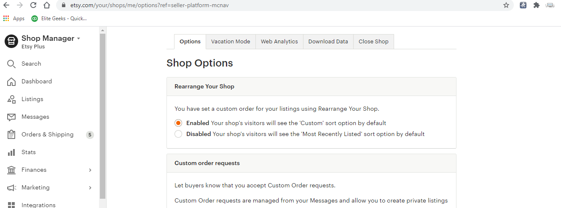This screenshot has width=561, height=208.
Task: Click the Orders & Shipping clipboard icon
Action: click(x=11, y=135)
